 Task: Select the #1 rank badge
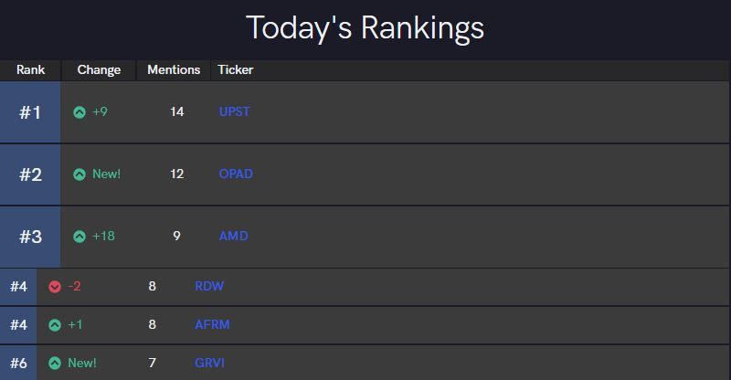[30, 112]
